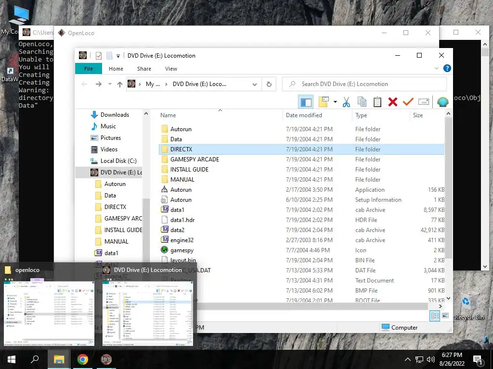
Task: Click the Search DVD Drive input field
Action: (x=364, y=84)
